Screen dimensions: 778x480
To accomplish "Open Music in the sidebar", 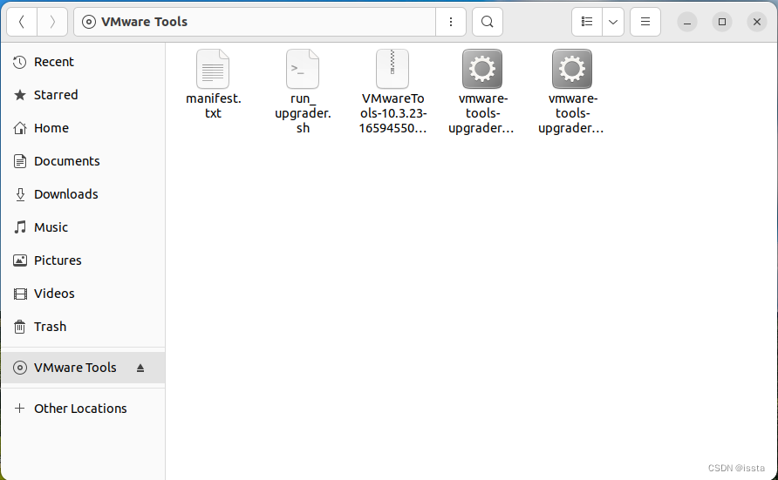I will pos(83,227).
